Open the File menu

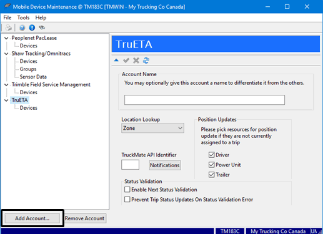(7, 17)
